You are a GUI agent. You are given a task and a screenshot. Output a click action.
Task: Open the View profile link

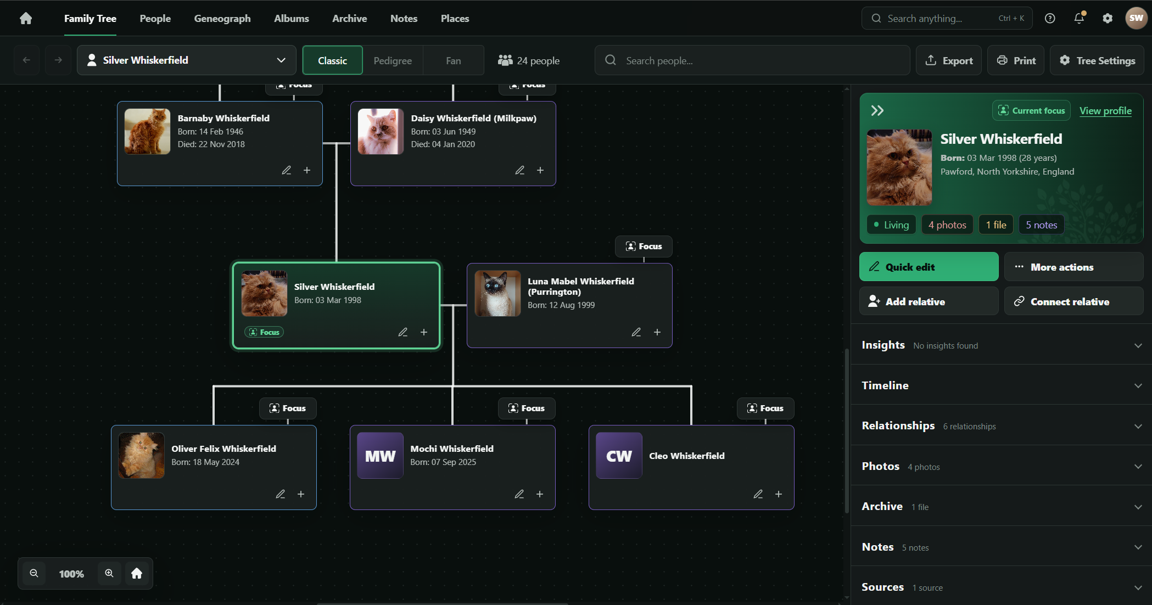tap(1105, 110)
